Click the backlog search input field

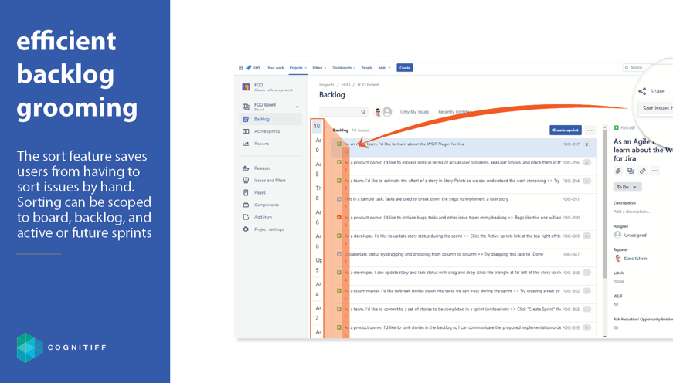(x=343, y=111)
